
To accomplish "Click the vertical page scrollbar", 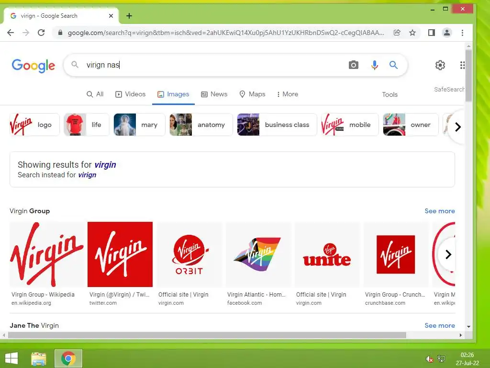I will coord(468,75).
